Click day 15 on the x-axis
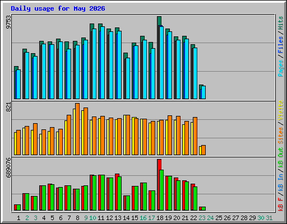Screen dimensions: 287x224 point(135,218)
